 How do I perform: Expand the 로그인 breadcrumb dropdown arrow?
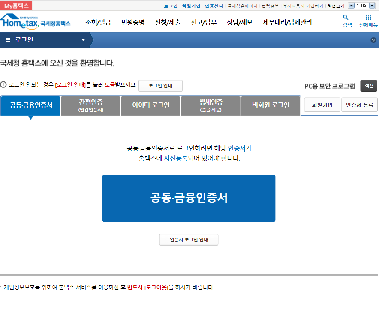[x=83, y=40]
